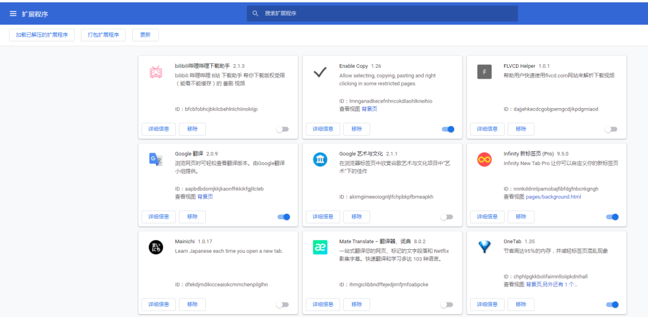Click the OneTab version 1.35 text
The image size is (648, 317).
point(529,241)
